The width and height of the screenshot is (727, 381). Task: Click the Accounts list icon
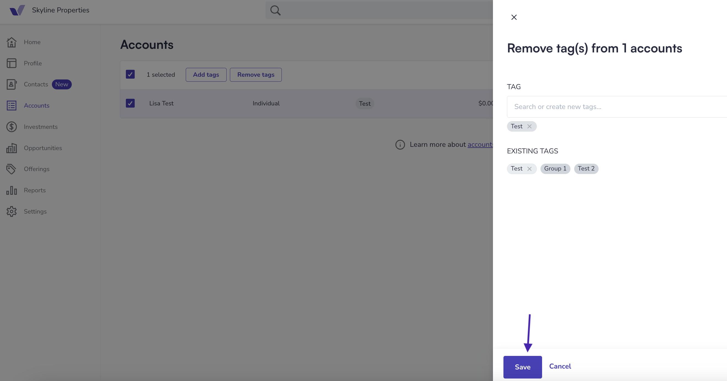click(12, 105)
